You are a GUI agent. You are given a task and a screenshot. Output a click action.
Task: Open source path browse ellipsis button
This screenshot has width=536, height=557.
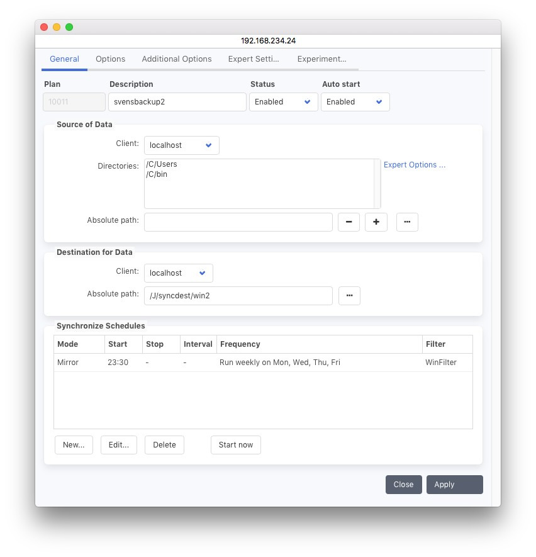pos(407,222)
